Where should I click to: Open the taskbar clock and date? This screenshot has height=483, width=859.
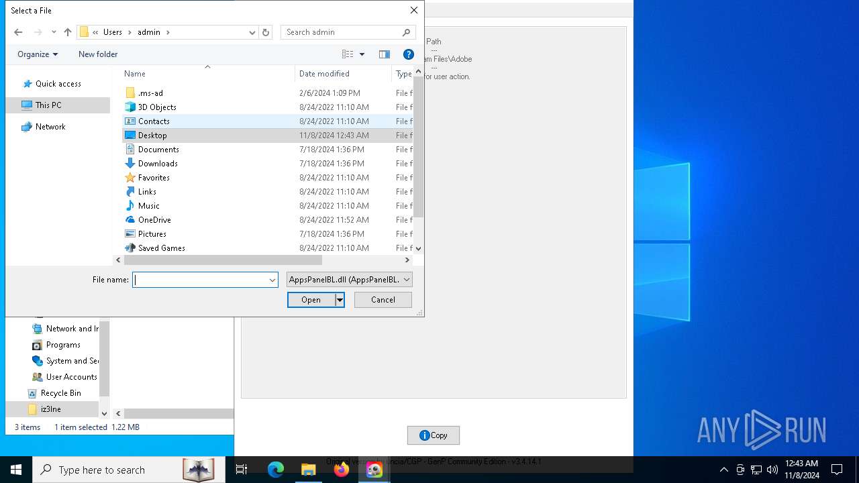click(802, 470)
